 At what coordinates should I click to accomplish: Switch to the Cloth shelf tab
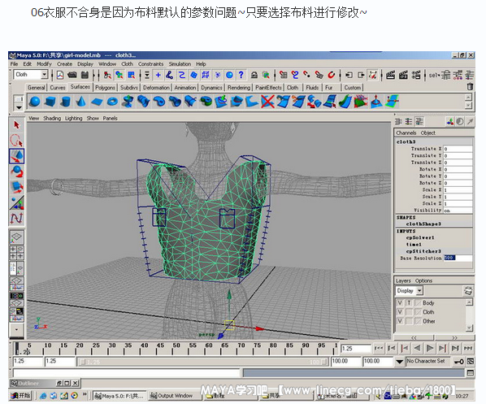[293, 88]
